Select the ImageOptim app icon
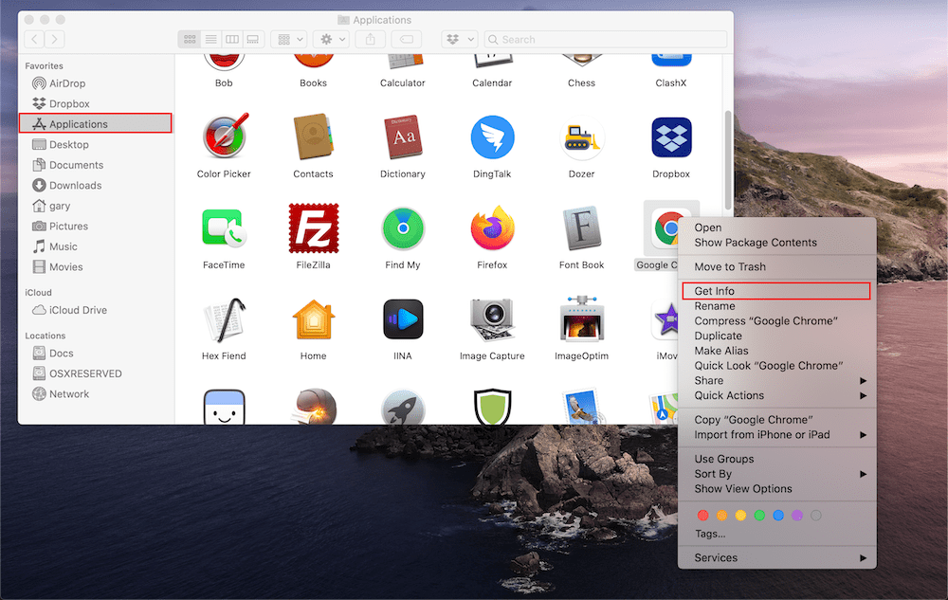This screenshot has height=600, width=948. coord(582,319)
